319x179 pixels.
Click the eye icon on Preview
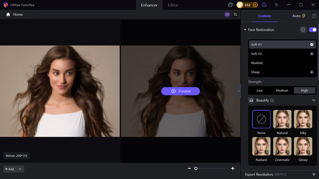click(173, 91)
